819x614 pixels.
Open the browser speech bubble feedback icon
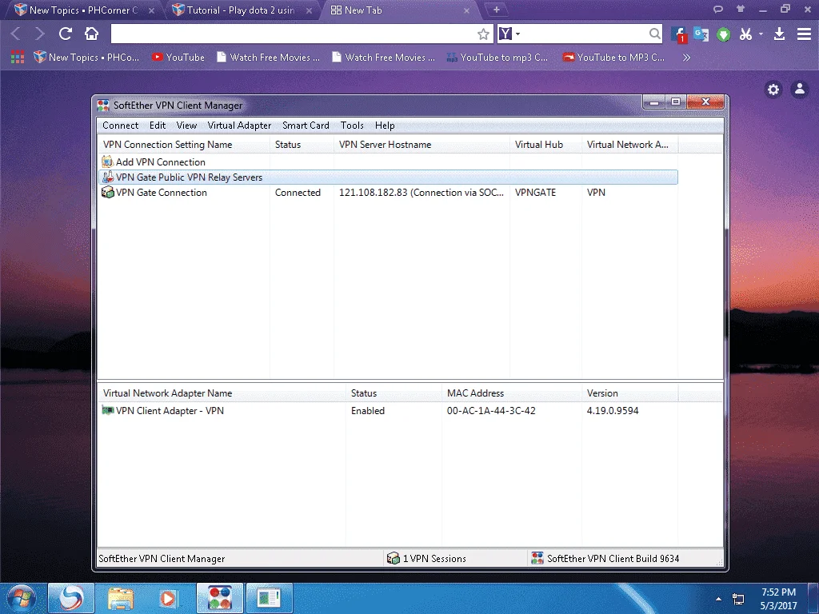(718, 9)
